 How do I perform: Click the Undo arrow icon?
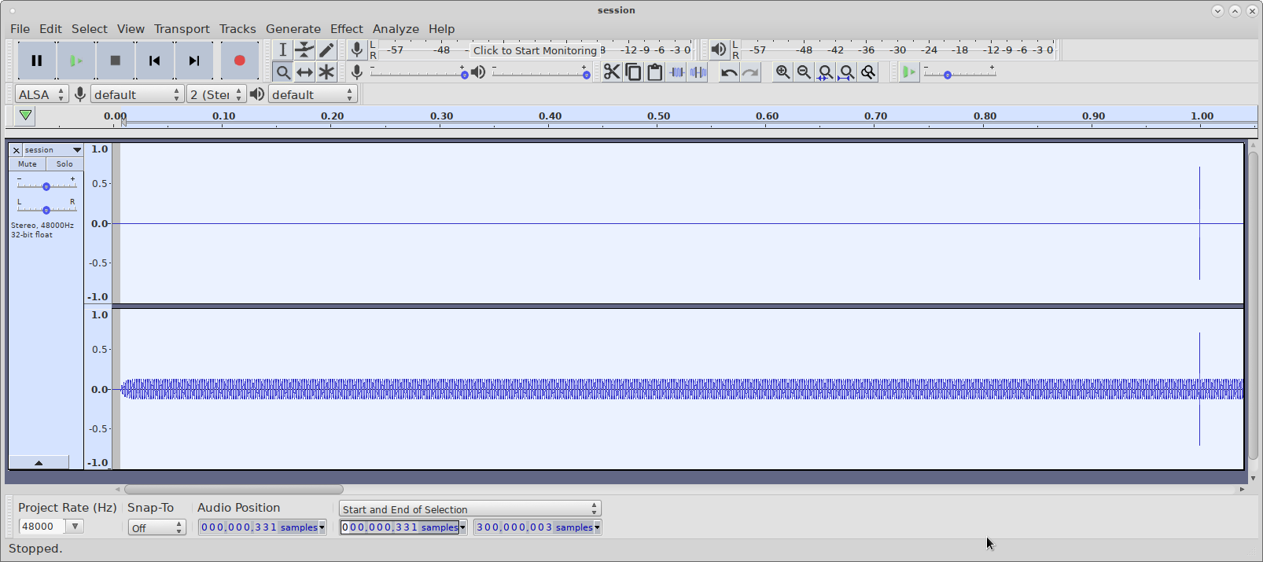click(729, 72)
